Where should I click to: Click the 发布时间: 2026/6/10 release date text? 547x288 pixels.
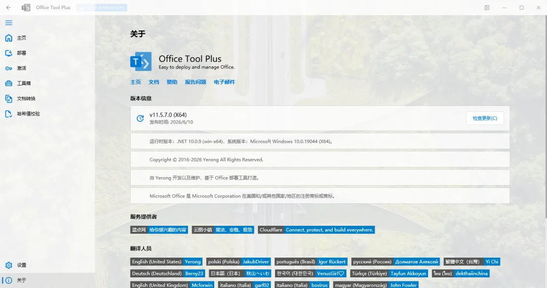171,122
